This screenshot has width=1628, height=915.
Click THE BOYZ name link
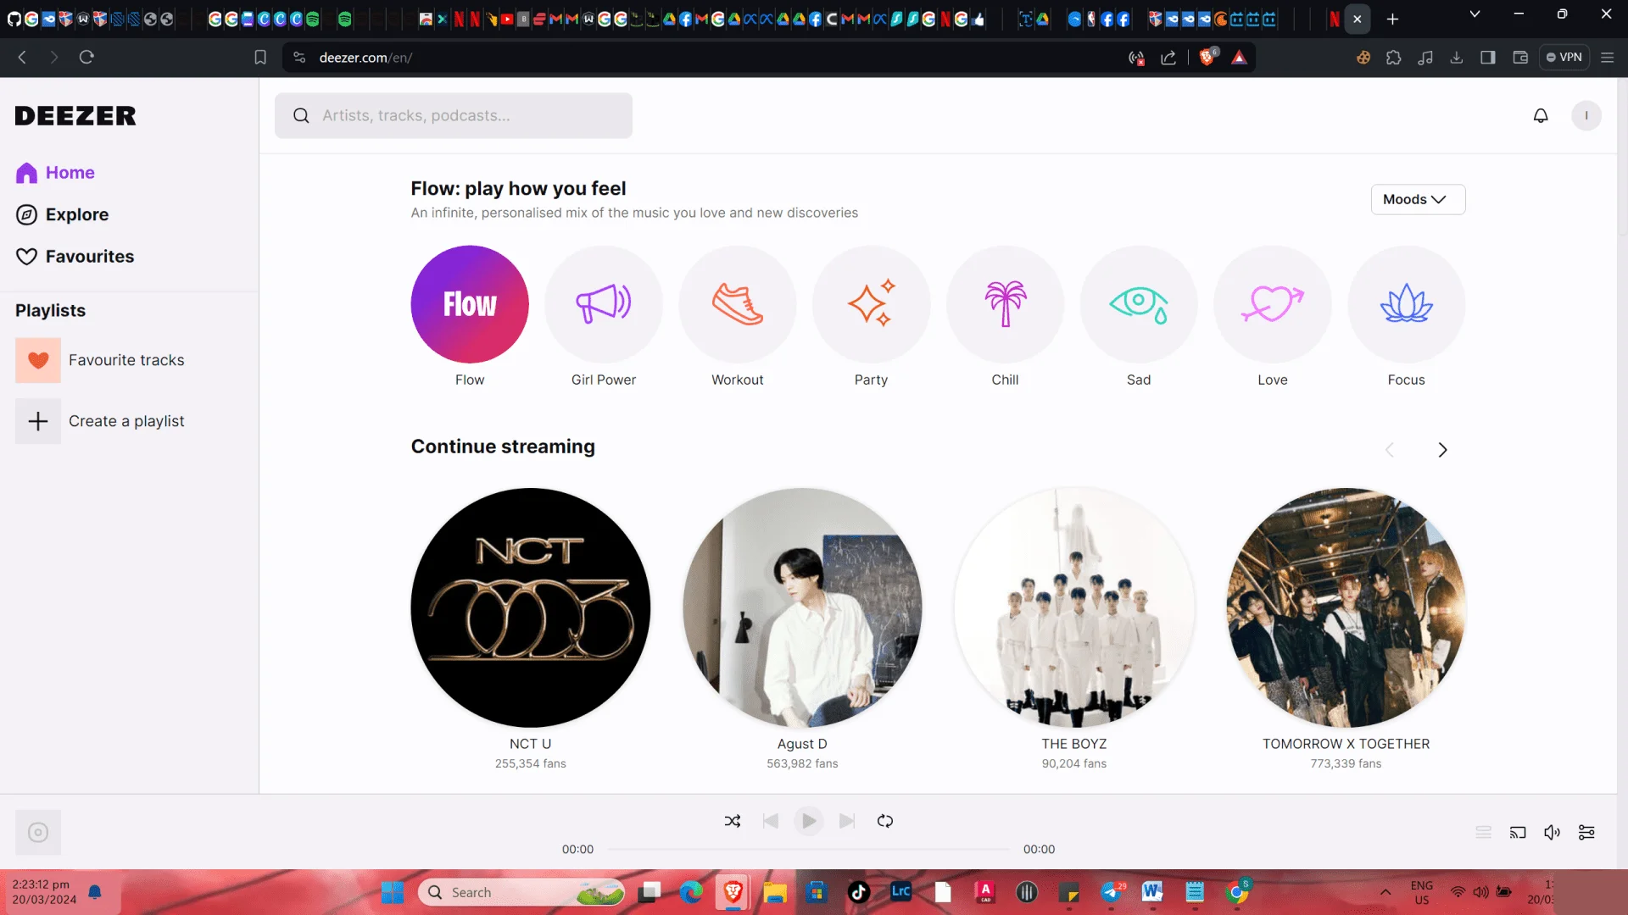(x=1074, y=744)
